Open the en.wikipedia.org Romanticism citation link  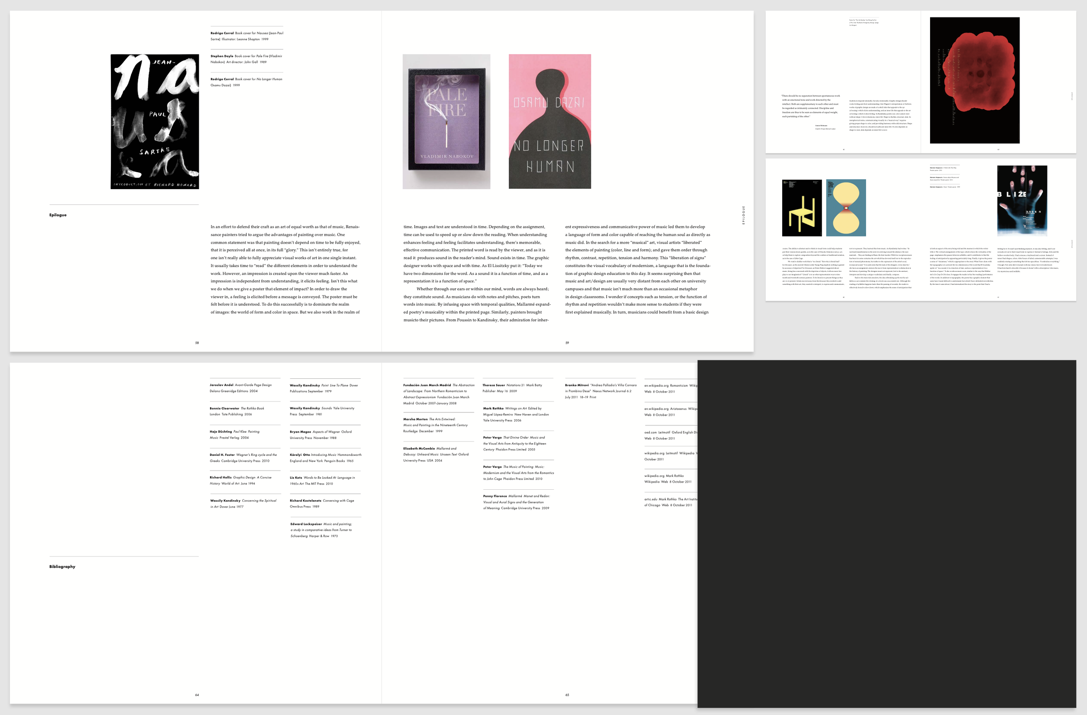671,388
